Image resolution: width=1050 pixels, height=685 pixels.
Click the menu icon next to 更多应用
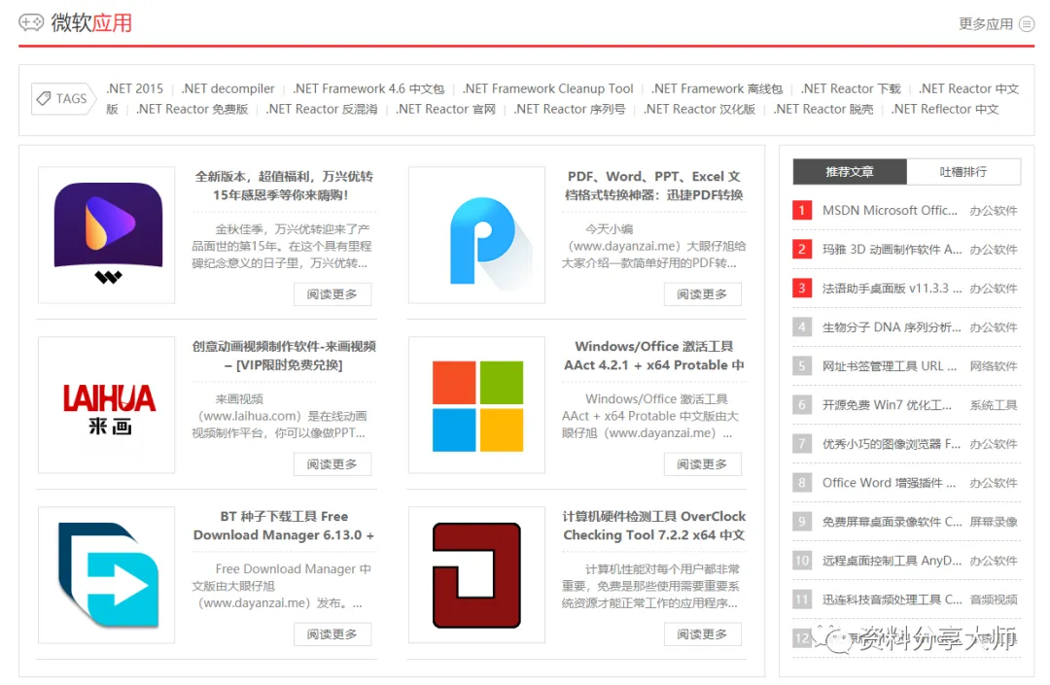coord(1026,24)
